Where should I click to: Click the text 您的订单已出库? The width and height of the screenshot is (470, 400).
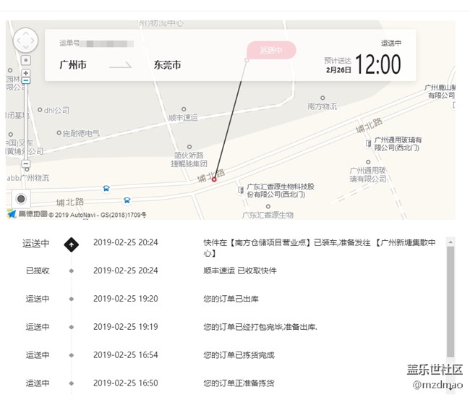[x=231, y=299]
